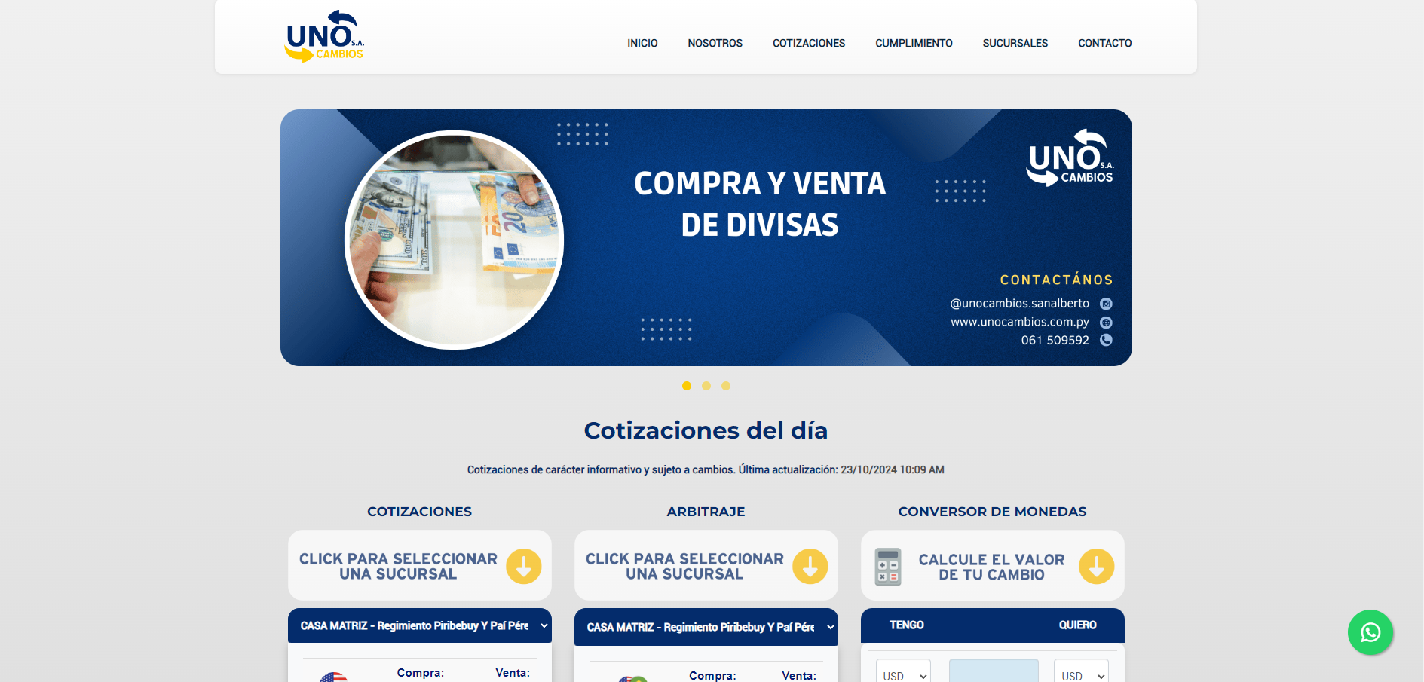Click the UNO Cambios logo in header

(x=324, y=36)
